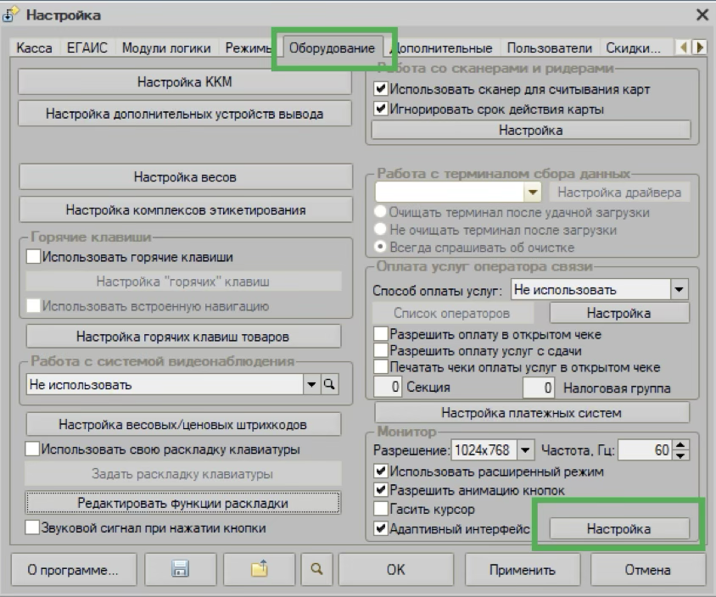716x597 pixels.
Task: Open the monitor Разрешение dropdown
Action: (525, 450)
